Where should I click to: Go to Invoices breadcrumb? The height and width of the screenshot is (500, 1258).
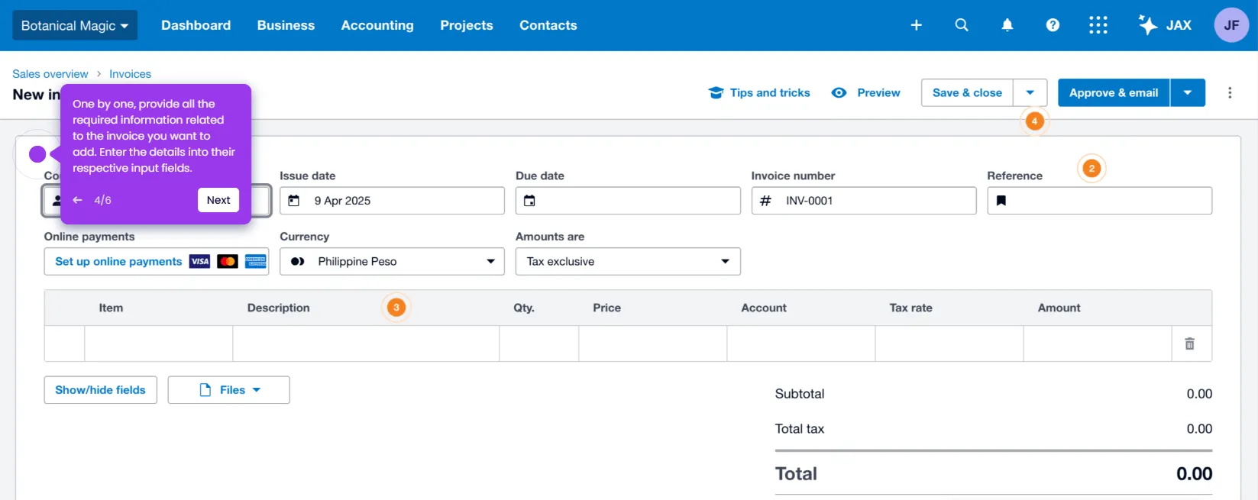(x=130, y=74)
